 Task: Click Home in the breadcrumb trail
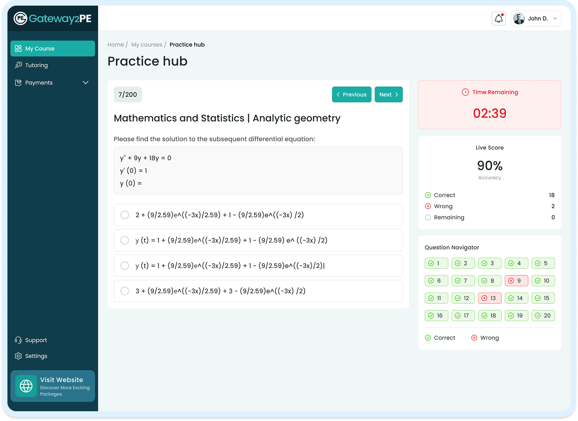[115, 44]
